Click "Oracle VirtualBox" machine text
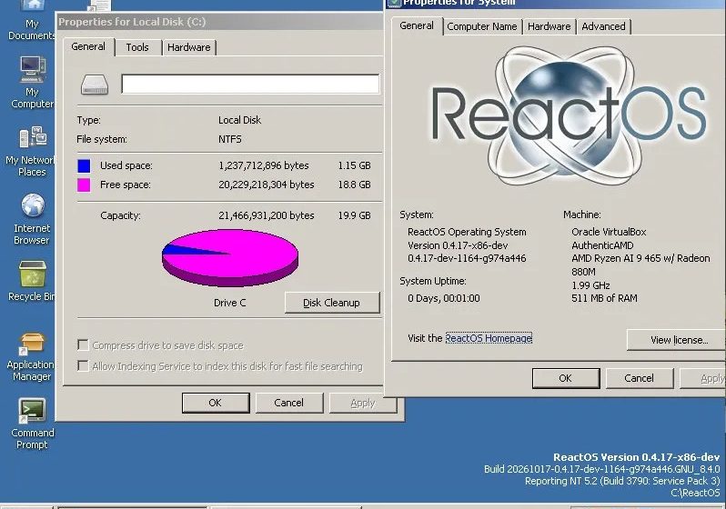The width and height of the screenshot is (726, 509). [609, 232]
